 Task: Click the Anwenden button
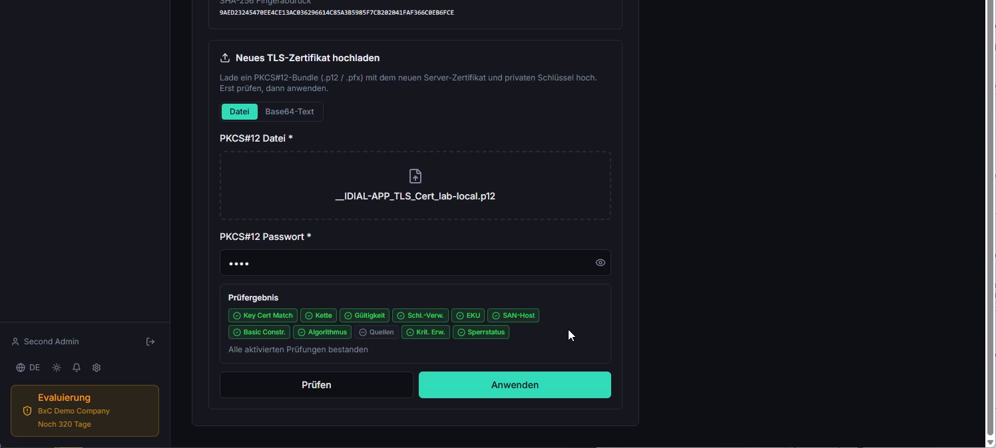[515, 385]
